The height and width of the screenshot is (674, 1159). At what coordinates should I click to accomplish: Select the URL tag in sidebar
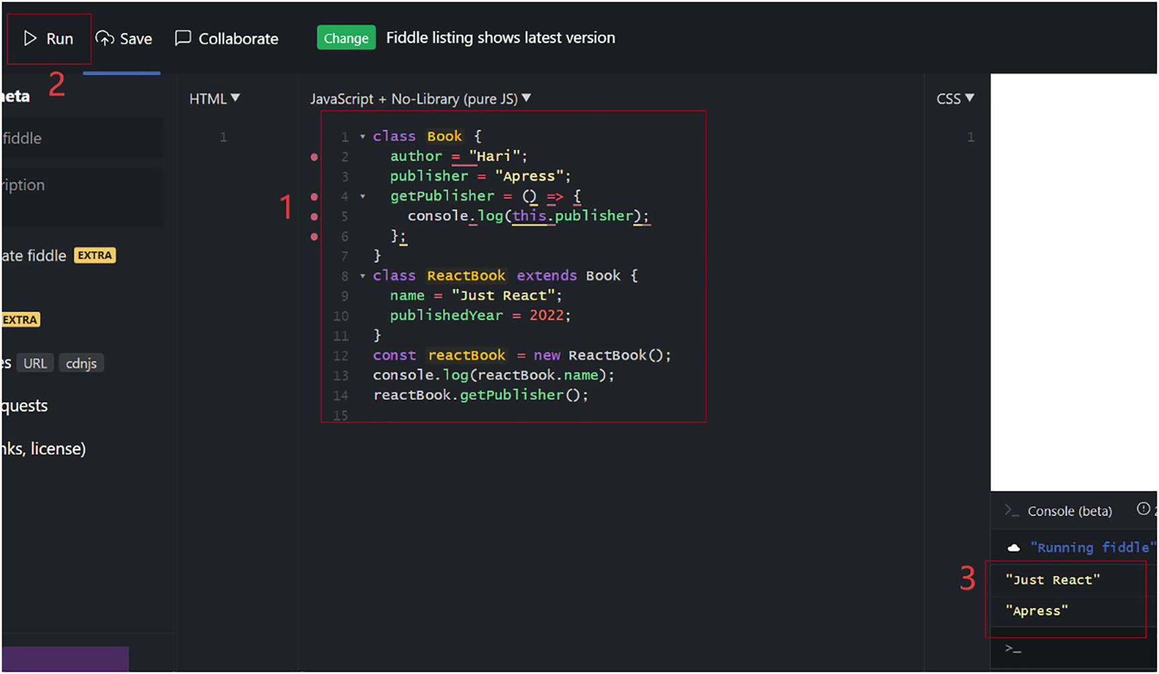pos(35,364)
